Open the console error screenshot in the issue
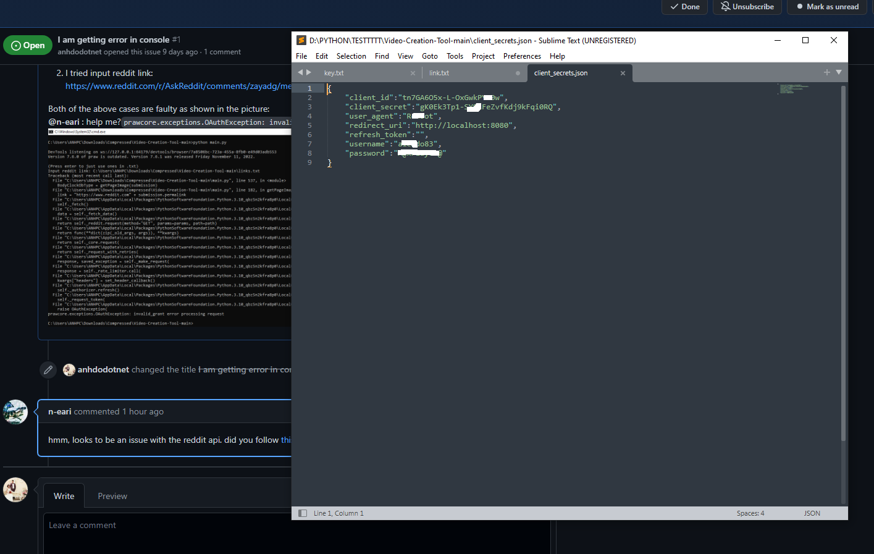The image size is (874, 554). (x=169, y=227)
